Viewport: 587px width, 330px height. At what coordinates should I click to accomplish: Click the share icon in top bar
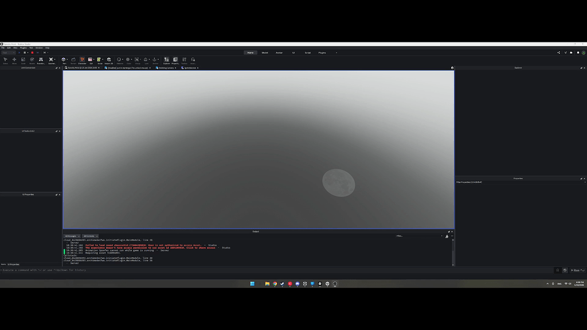(x=558, y=53)
